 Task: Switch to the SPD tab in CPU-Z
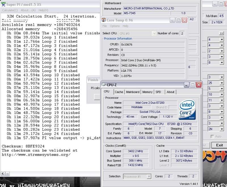point(158,92)
